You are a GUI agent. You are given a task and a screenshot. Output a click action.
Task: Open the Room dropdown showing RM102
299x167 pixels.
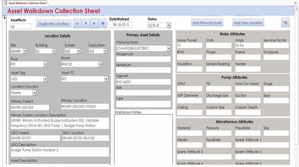pos(100,64)
